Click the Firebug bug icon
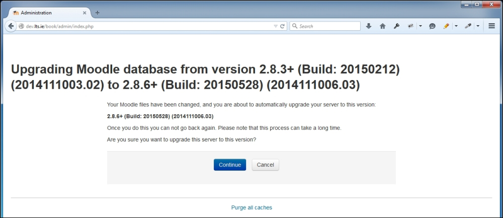Screen dimensions: 503x218 pos(410,26)
